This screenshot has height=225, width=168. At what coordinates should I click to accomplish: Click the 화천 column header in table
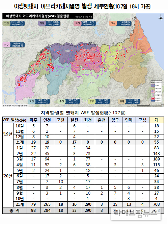pyautogui.click(x=88, y=120)
